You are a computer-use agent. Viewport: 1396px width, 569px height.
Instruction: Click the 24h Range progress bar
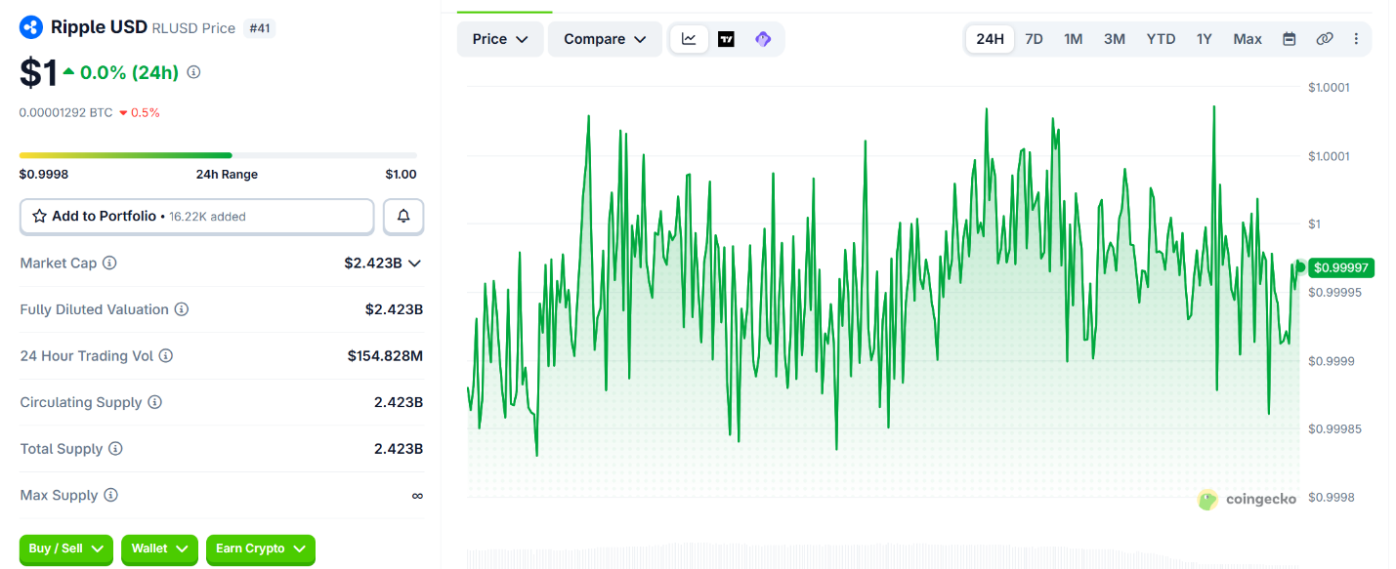tap(218, 155)
